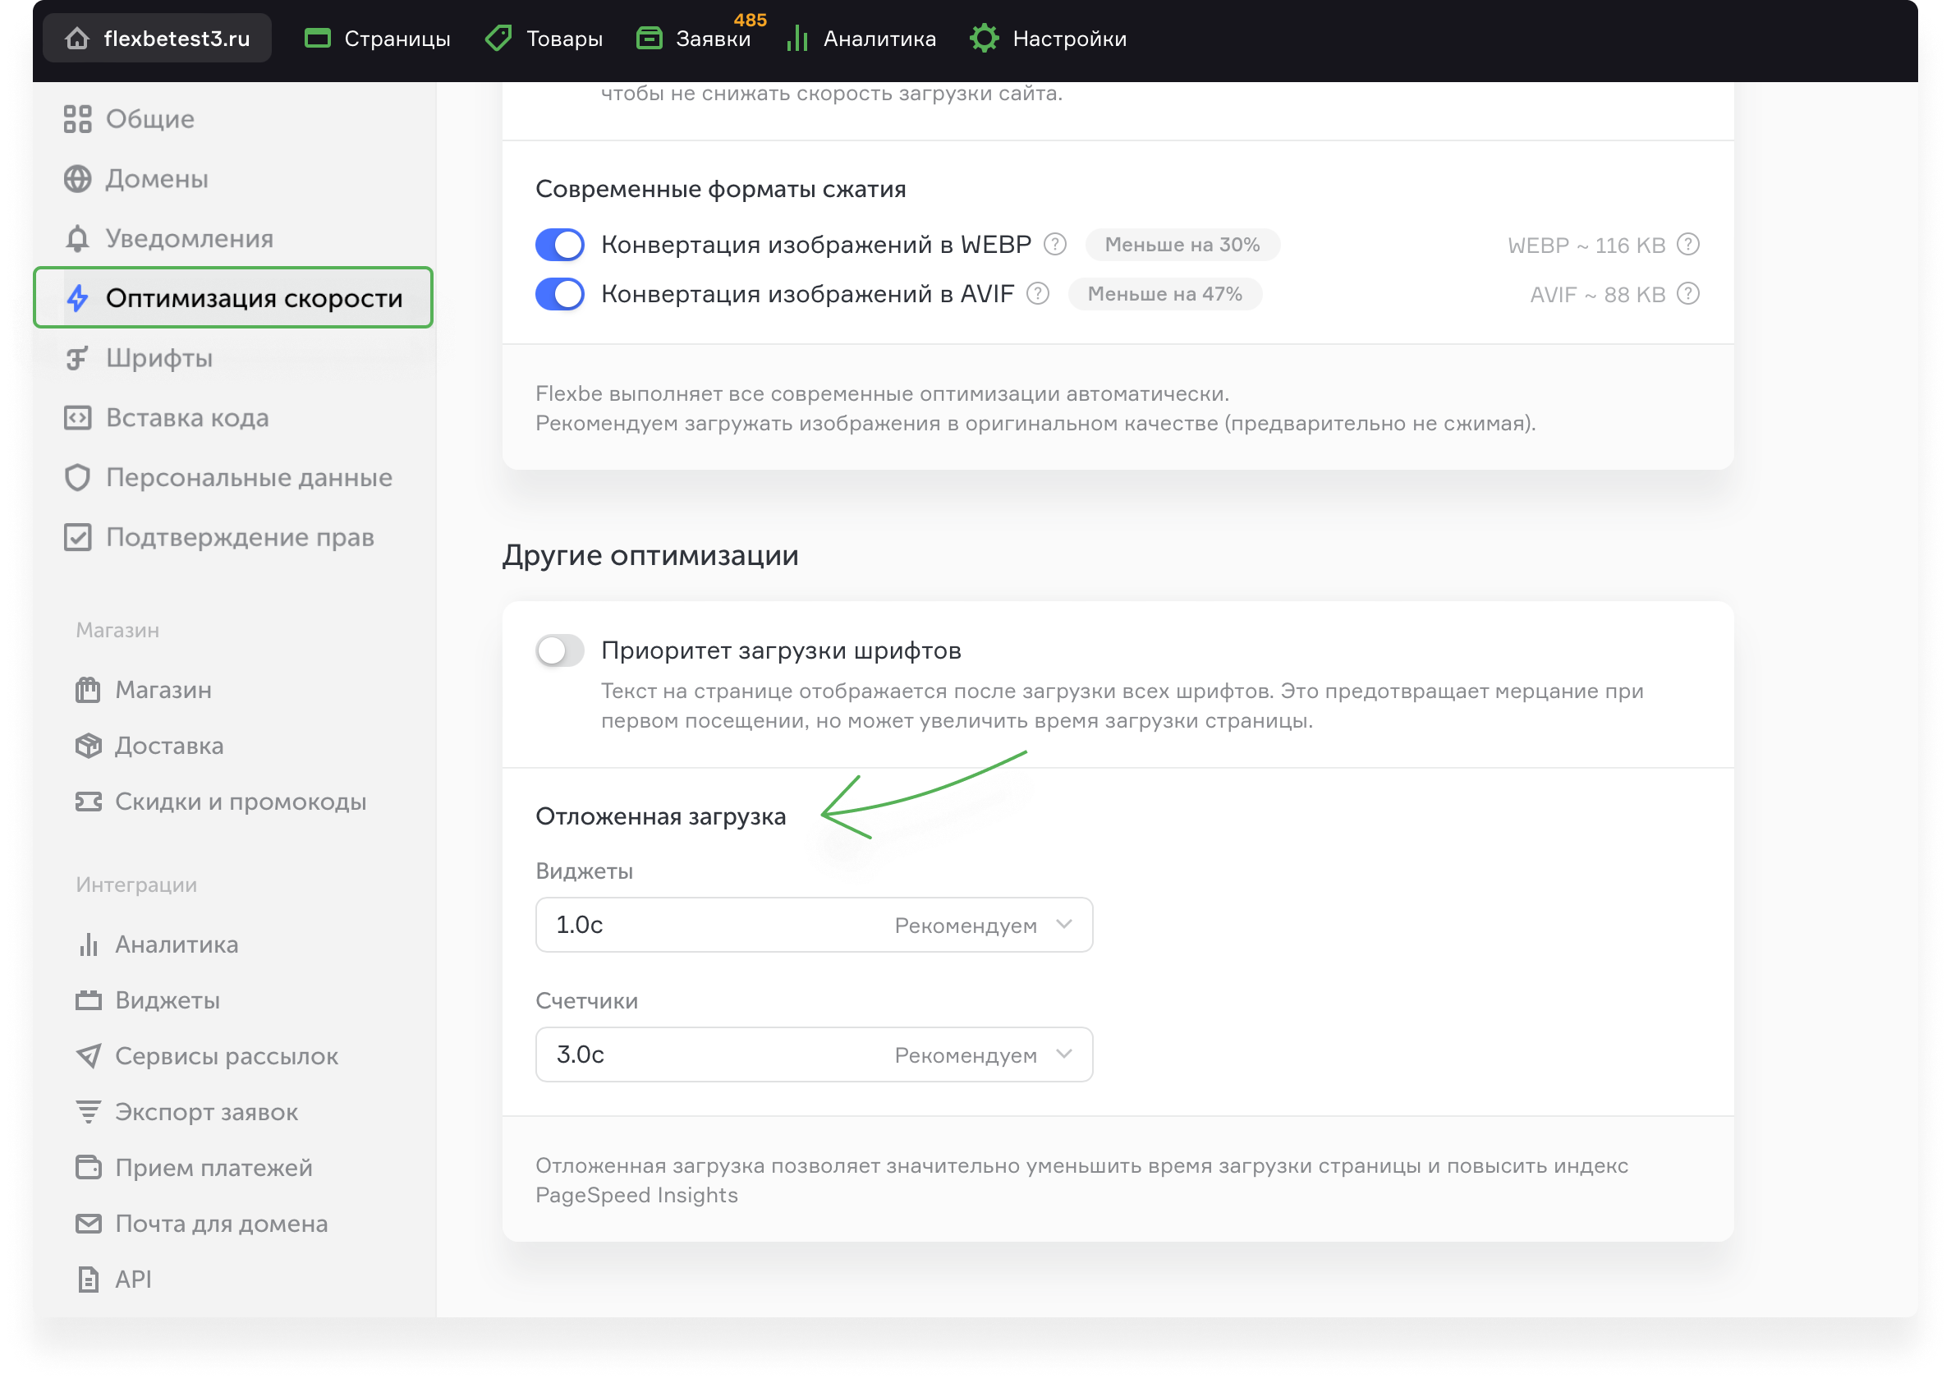The image size is (1951, 1383).
Task: Click the Другие оптимизации heading
Action: [x=650, y=555]
